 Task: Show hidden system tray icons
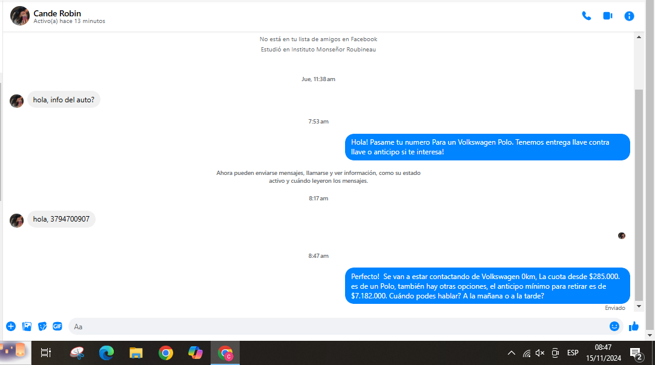[512, 353]
